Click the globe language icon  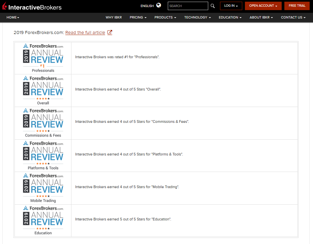(159, 5)
